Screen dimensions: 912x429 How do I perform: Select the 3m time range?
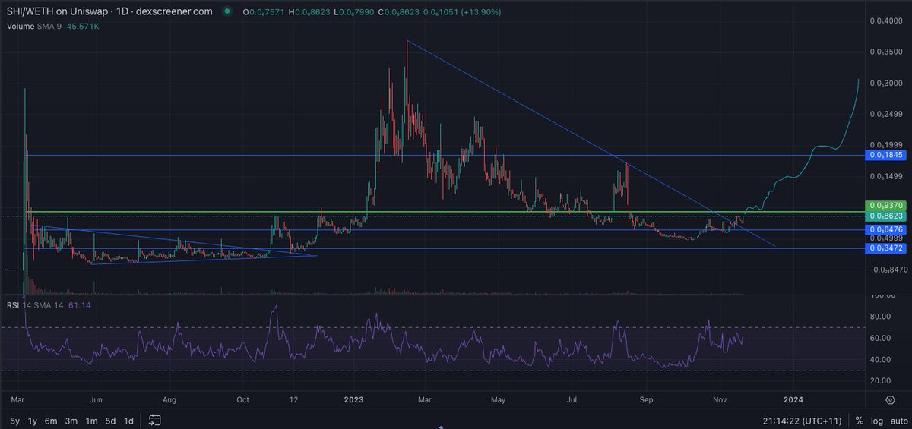point(71,420)
